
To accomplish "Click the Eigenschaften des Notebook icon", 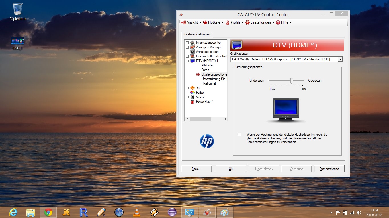I will [193, 56].
